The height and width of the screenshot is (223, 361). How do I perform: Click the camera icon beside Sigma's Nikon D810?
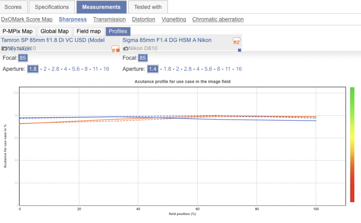(126, 49)
